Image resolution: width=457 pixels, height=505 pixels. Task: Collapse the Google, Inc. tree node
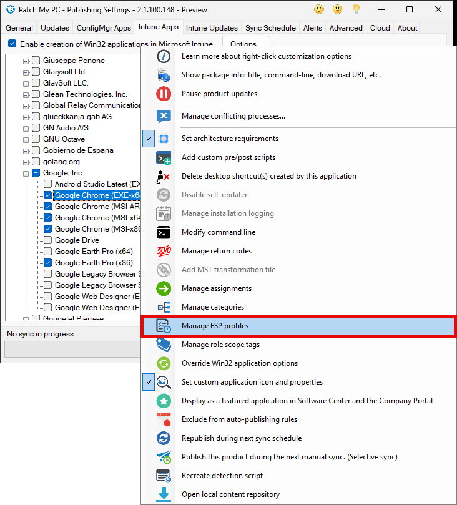pos(26,174)
